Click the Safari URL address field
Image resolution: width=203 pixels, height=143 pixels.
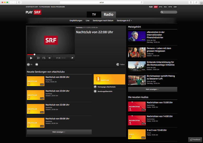(102, 2)
